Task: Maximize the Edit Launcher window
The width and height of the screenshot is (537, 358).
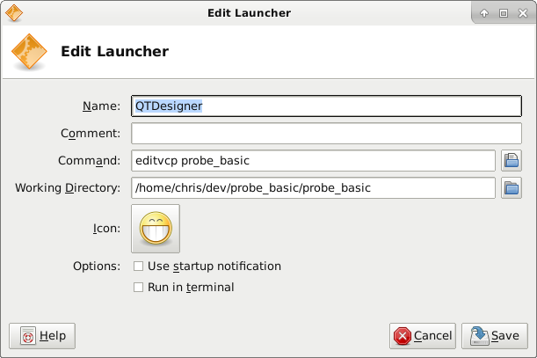Action: click(504, 13)
